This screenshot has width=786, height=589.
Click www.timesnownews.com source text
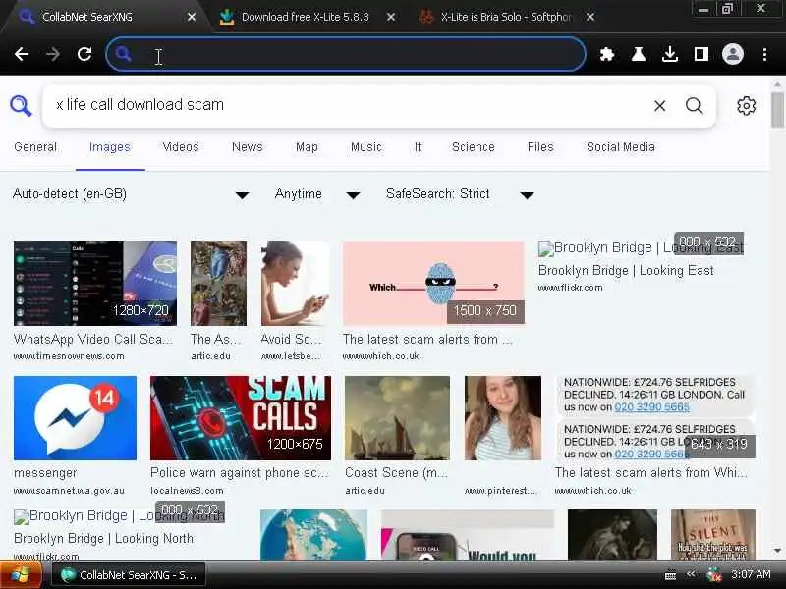click(x=69, y=356)
